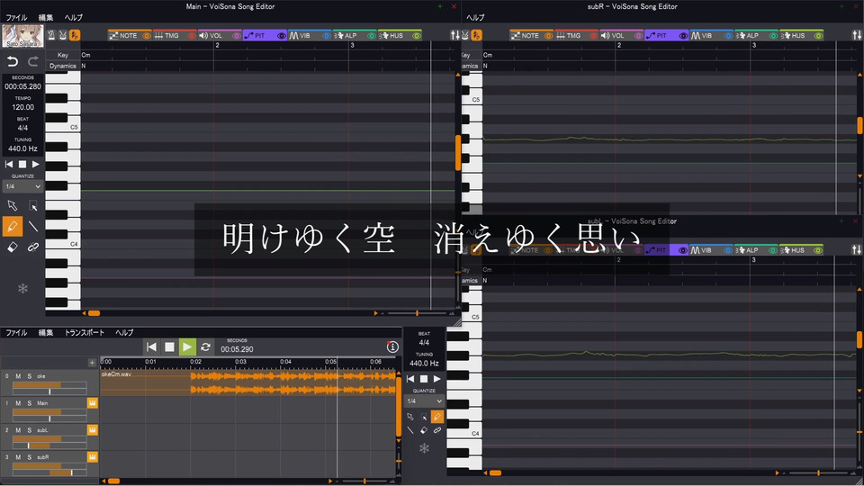864x486 pixels.
Task: Open mixer sliders icon in subR editor
Action: click(x=857, y=35)
